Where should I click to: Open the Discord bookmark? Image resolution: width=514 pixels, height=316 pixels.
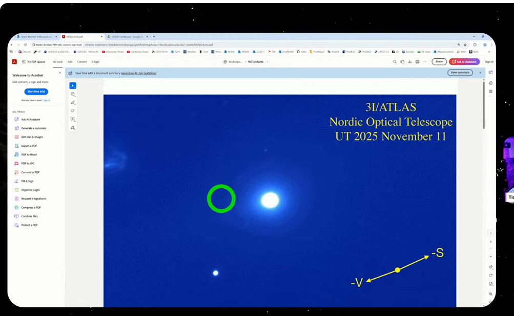click(25, 52)
